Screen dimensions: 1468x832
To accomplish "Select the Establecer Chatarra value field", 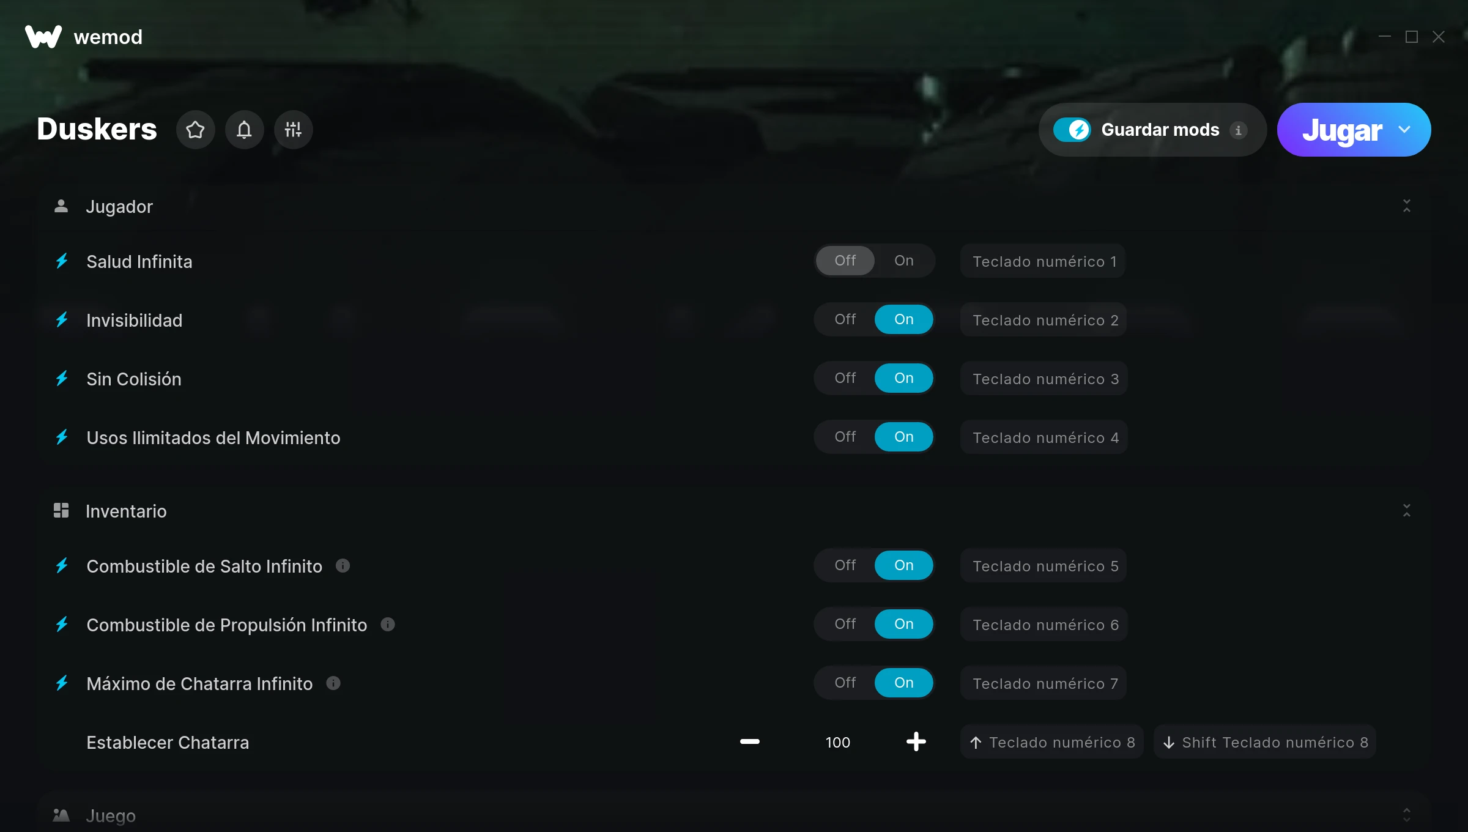I will tap(837, 742).
